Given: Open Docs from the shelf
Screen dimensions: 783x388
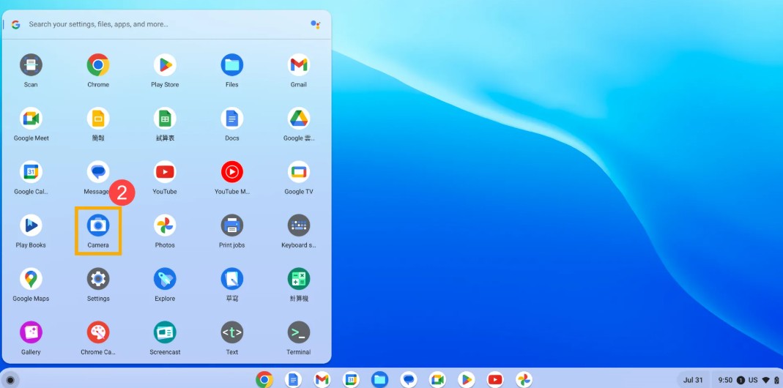Looking at the screenshot, I should [293, 380].
